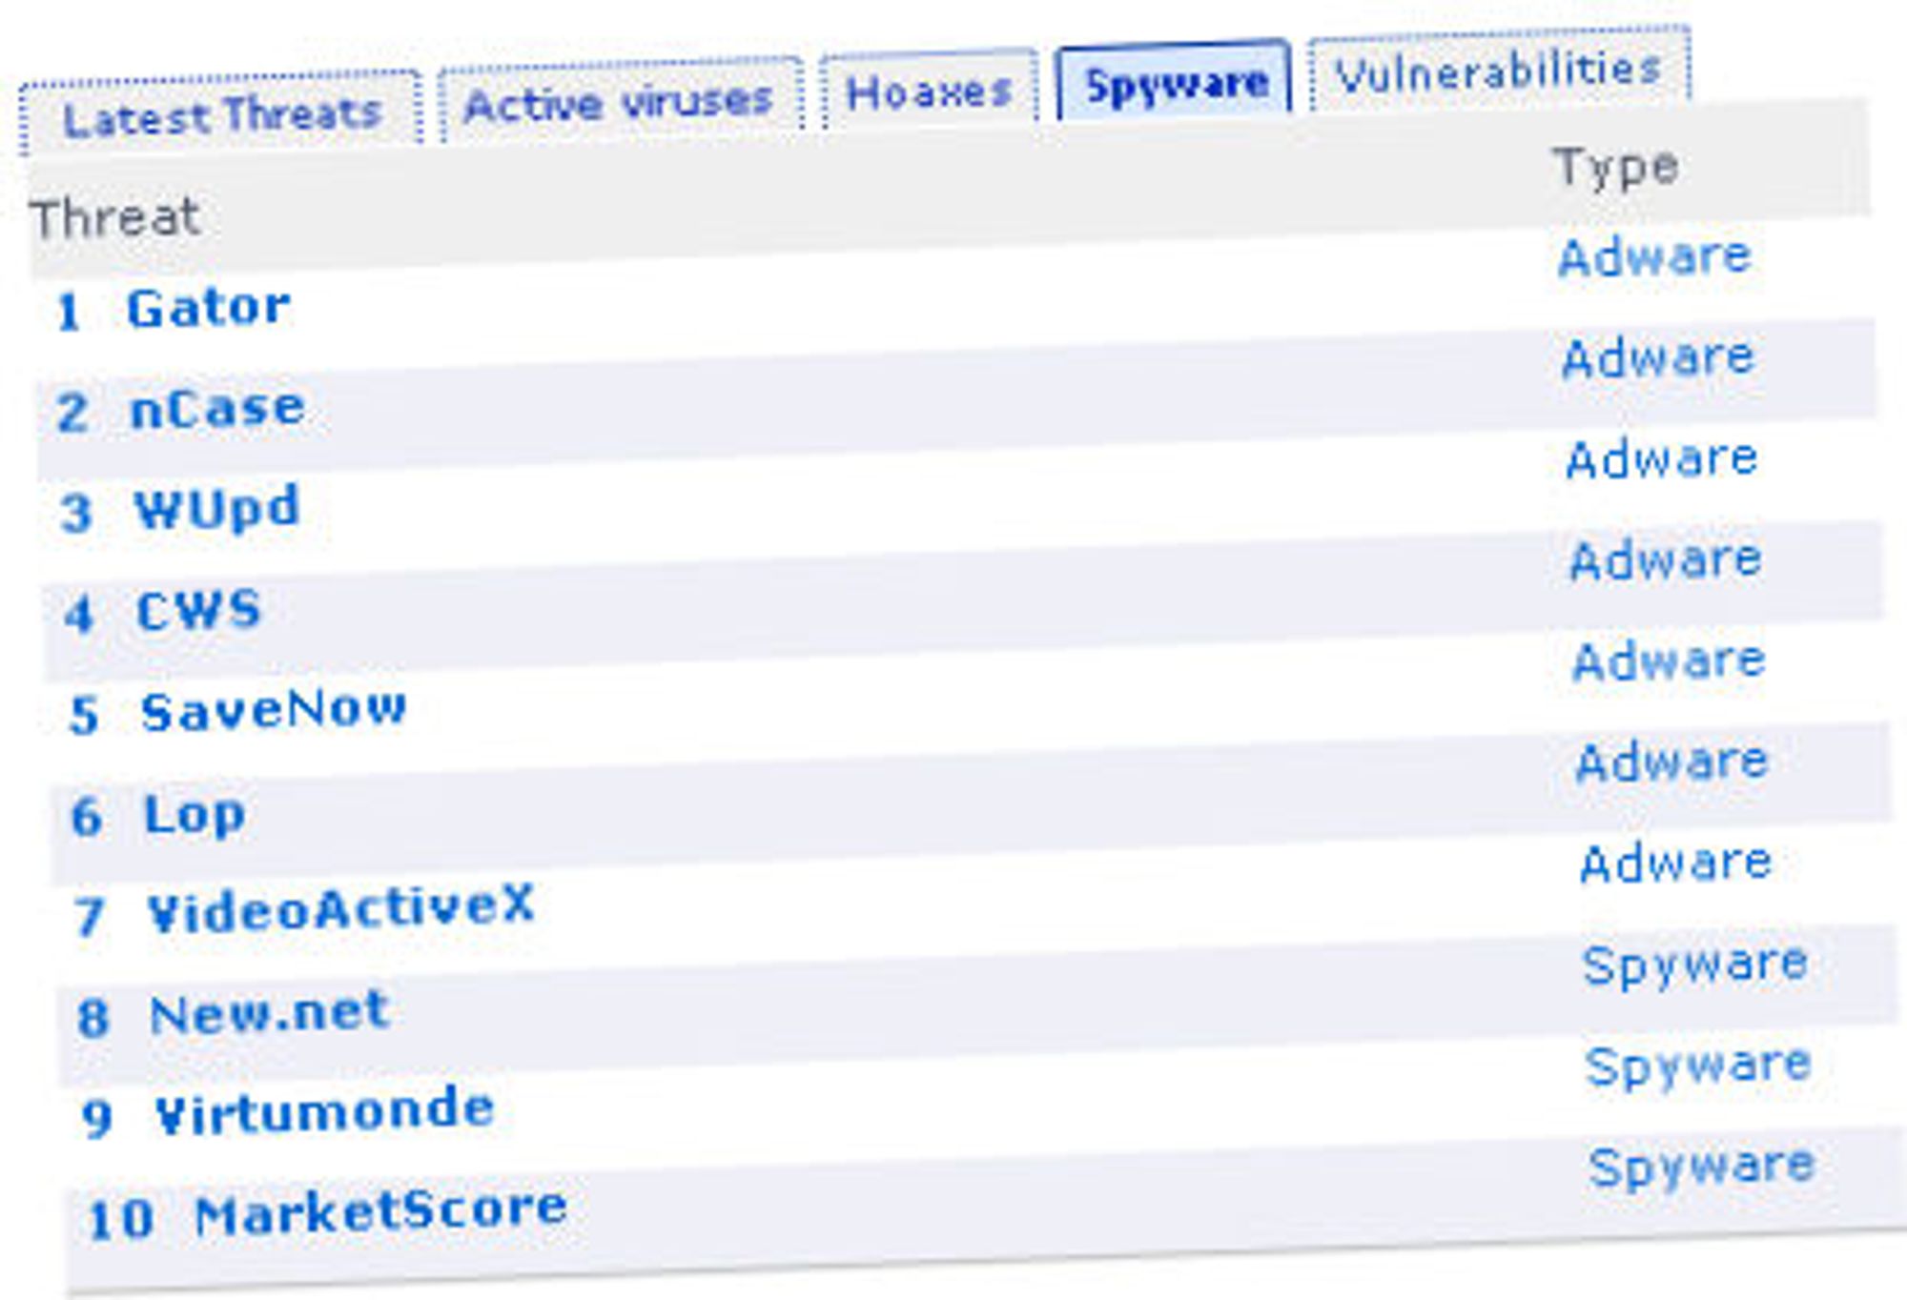This screenshot has width=1907, height=1300.
Task: Click Adware type in Lop row
Action: [x=1672, y=762]
